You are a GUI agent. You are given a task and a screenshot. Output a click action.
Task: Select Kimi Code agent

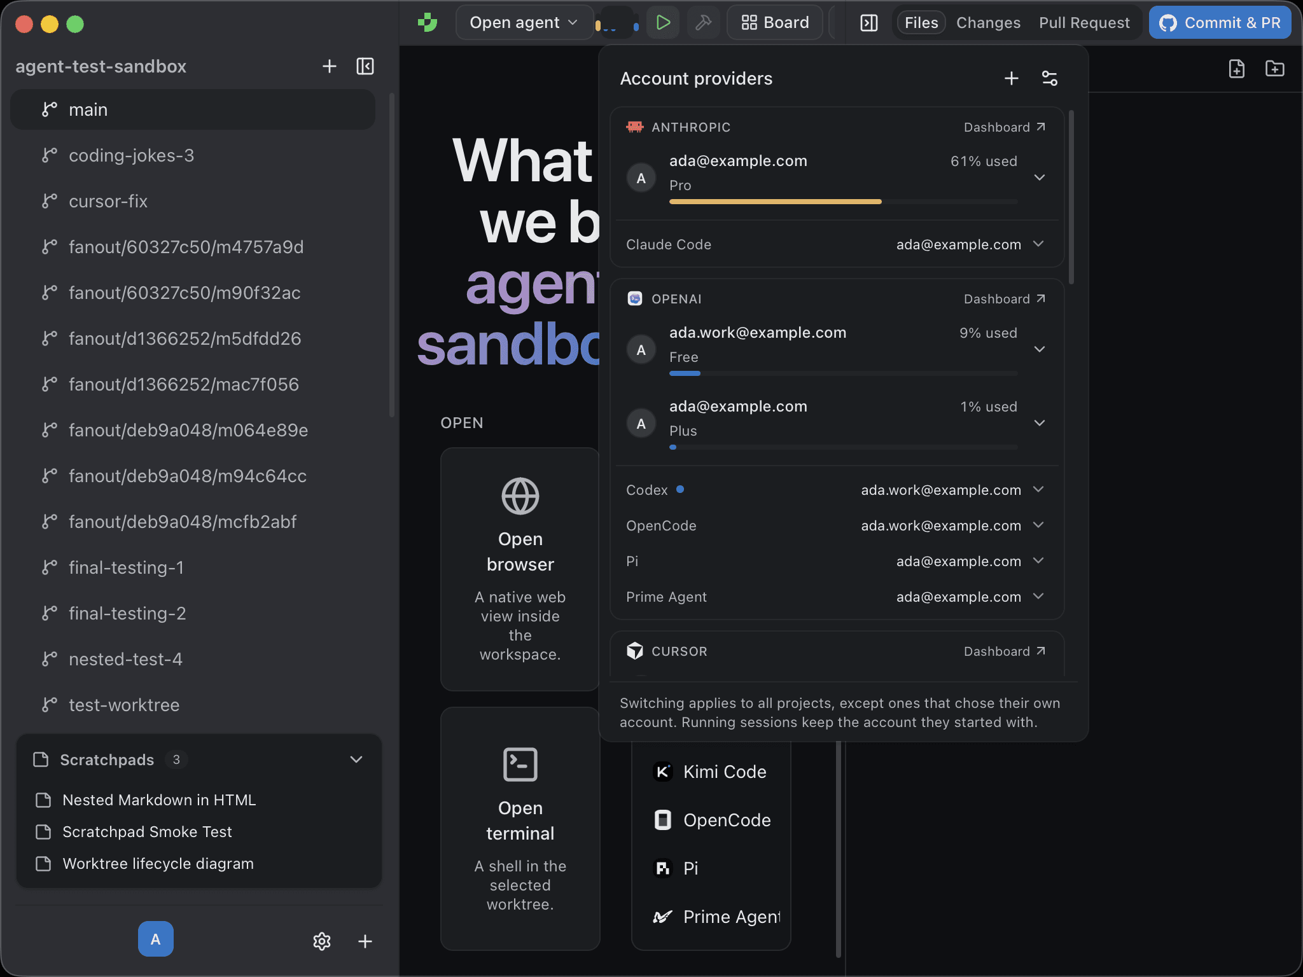point(711,772)
